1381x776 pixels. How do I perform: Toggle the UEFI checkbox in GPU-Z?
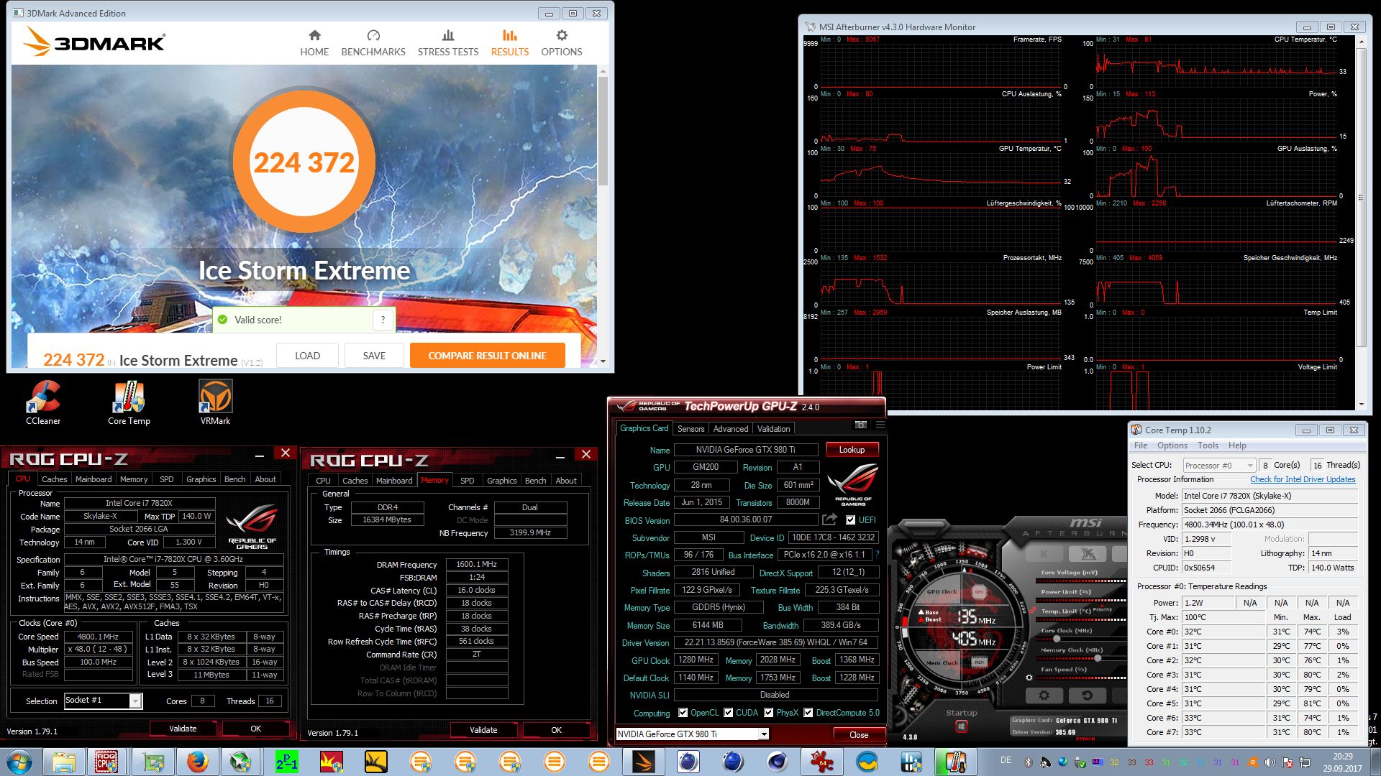[851, 520]
